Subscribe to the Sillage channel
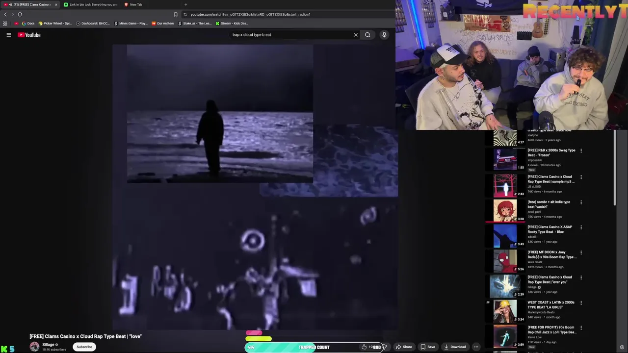628x353 pixels. coord(84,347)
